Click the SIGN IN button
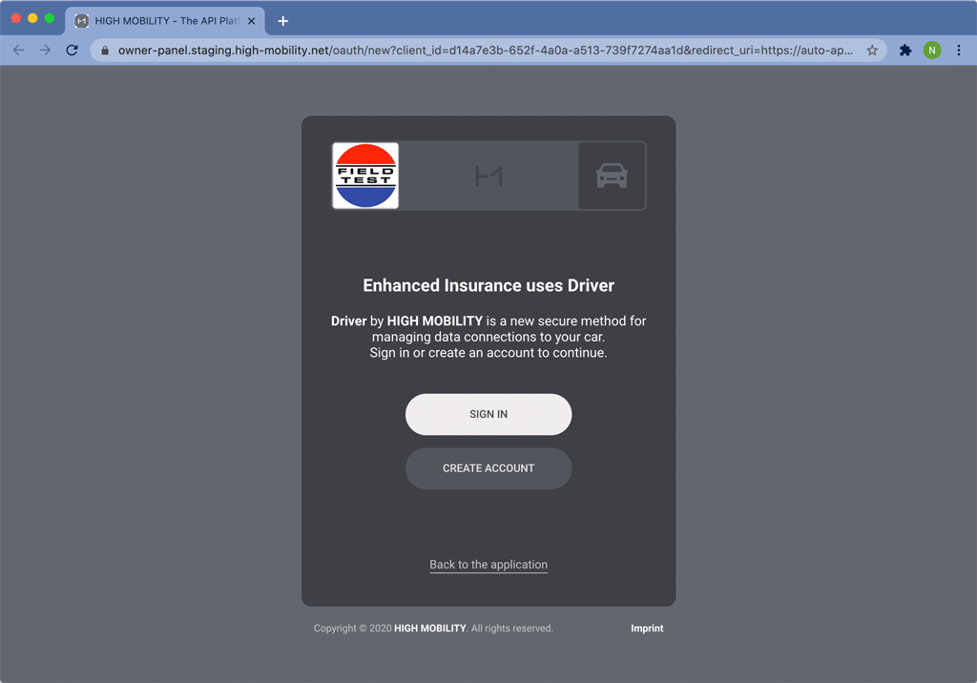977x683 pixels. 488,414
